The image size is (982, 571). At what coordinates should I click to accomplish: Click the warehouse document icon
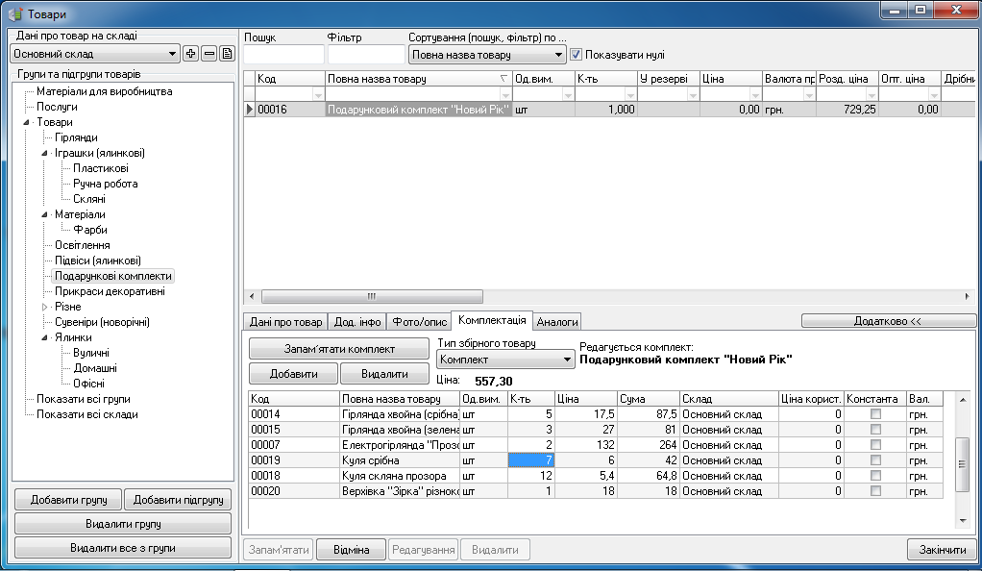(227, 54)
